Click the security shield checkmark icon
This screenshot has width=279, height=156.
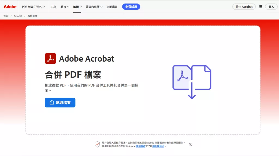pyautogui.click(x=97, y=144)
